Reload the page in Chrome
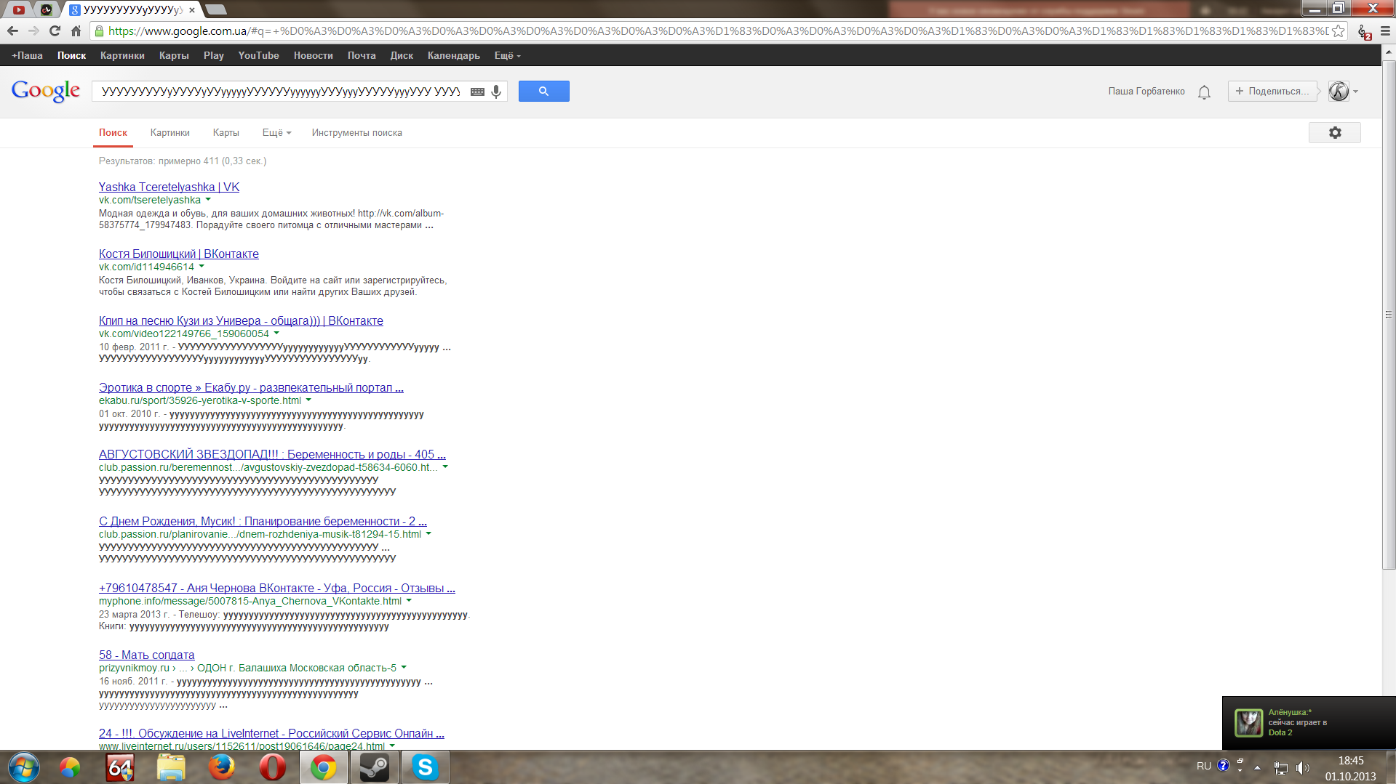 [x=55, y=31]
